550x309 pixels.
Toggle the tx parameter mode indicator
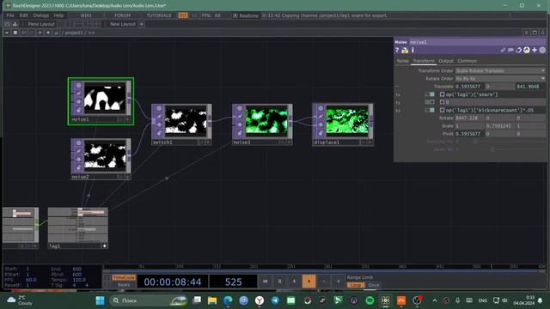pyautogui.click(x=432, y=94)
